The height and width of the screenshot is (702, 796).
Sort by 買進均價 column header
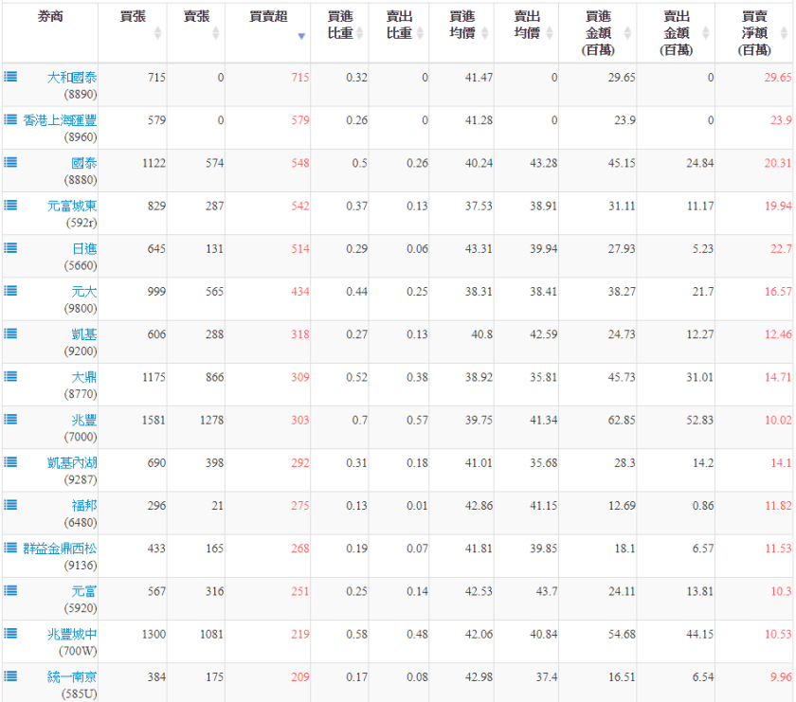(x=461, y=25)
